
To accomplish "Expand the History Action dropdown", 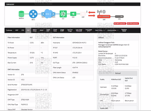I will point(113,30).
